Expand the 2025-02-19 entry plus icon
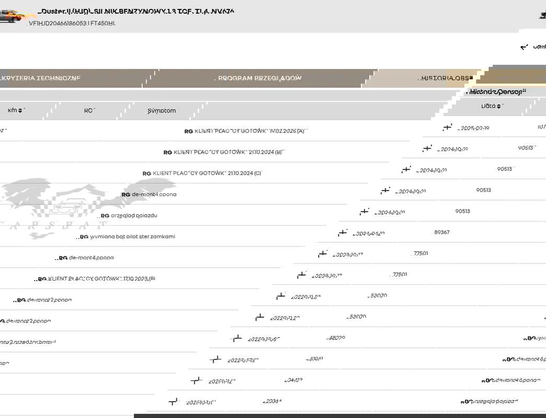This screenshot has width=546, height=418. coord(447,127)
